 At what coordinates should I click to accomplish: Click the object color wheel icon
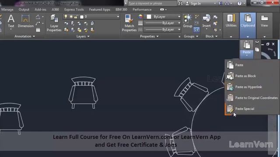click(140, 17)
